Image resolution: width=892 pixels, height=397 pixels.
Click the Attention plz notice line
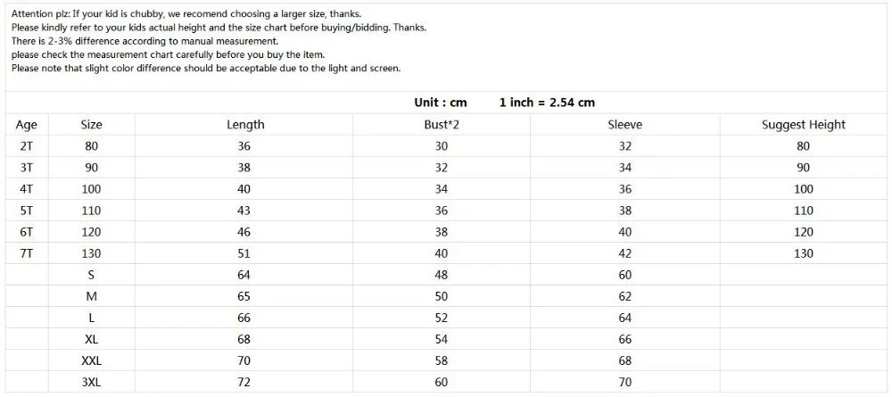[x=186, y=13]
